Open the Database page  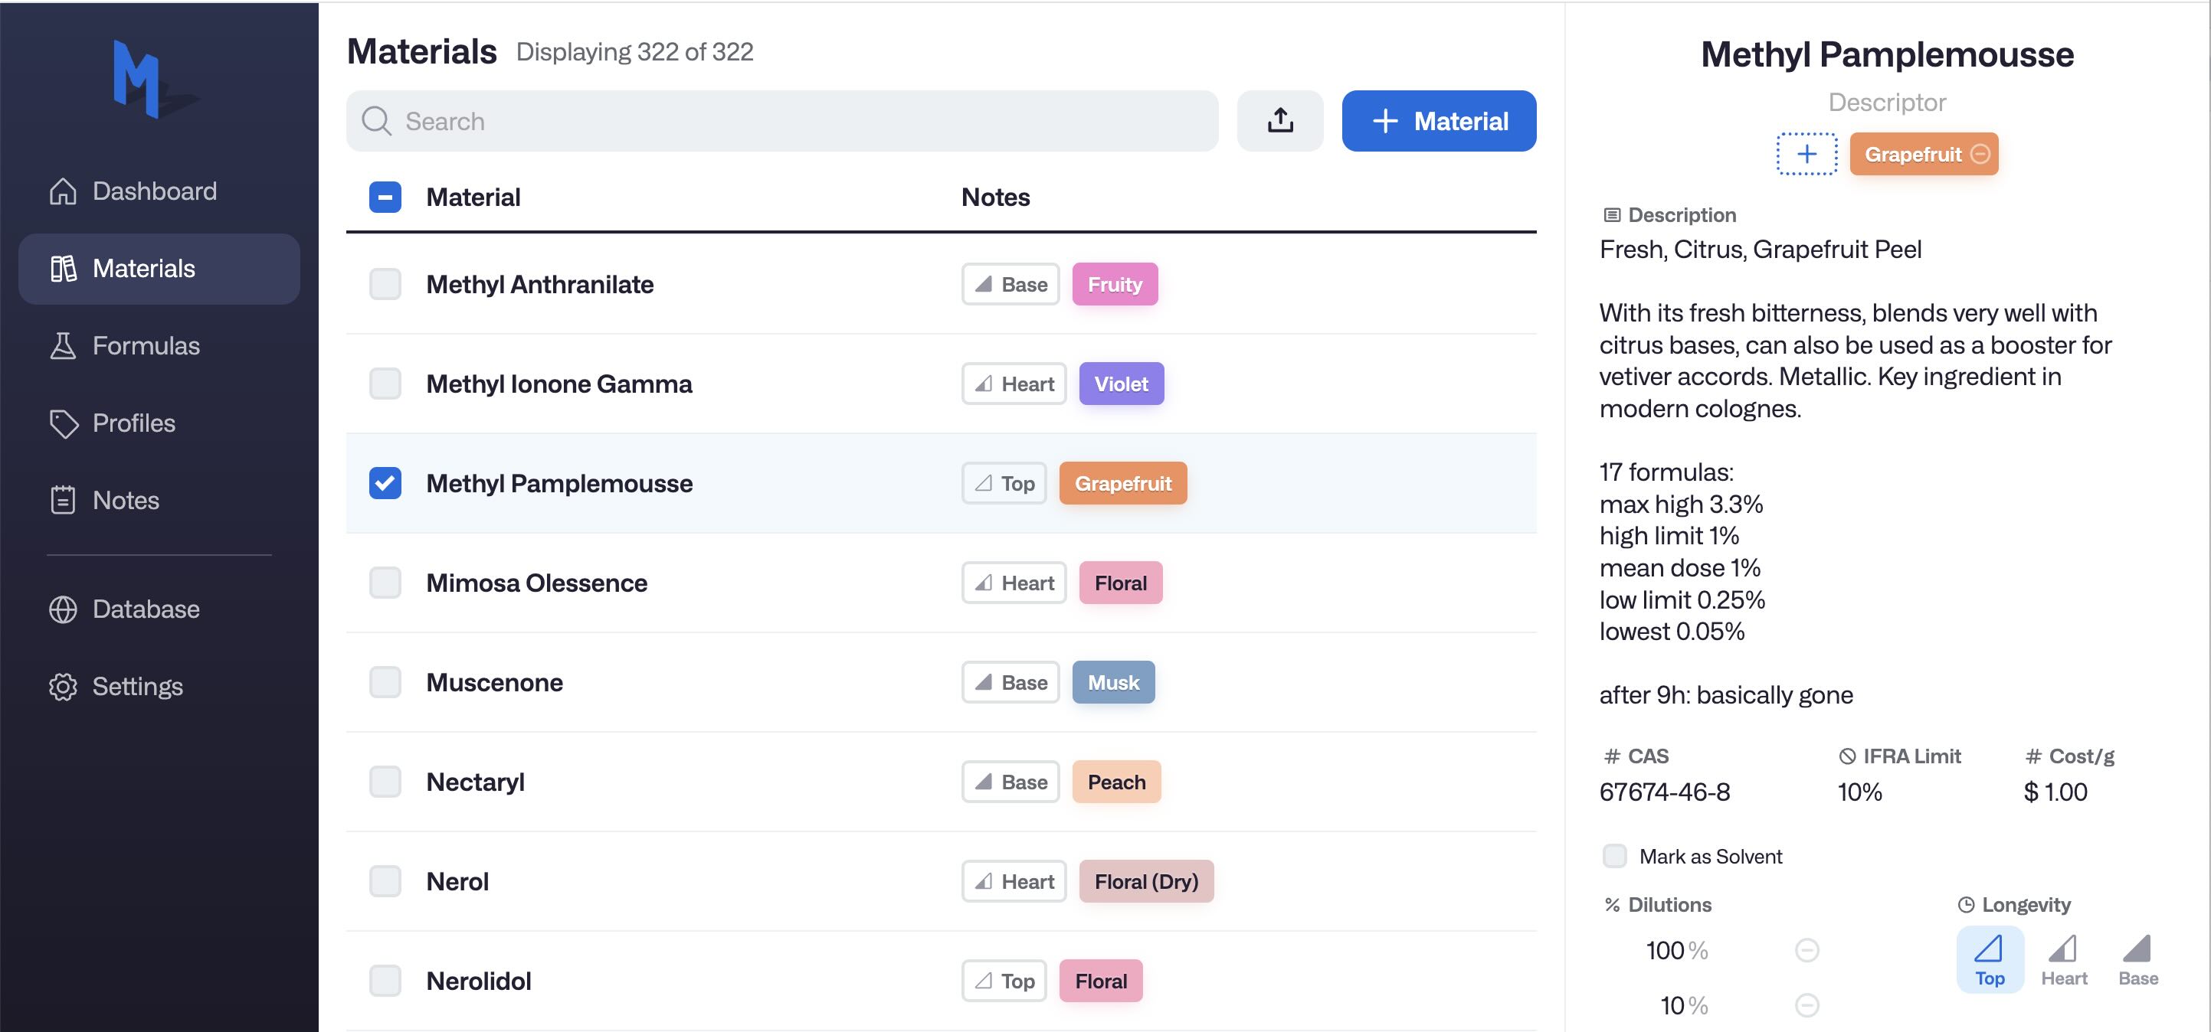146,609
